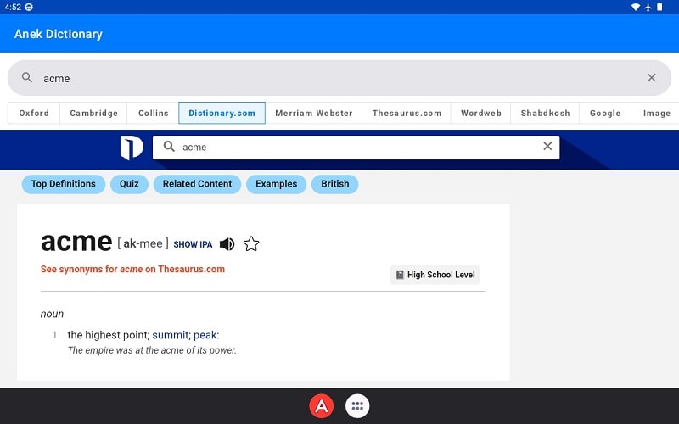Screen dimensions: 679x424
Task: Jump to Related Content section
Action: (197, 184)
